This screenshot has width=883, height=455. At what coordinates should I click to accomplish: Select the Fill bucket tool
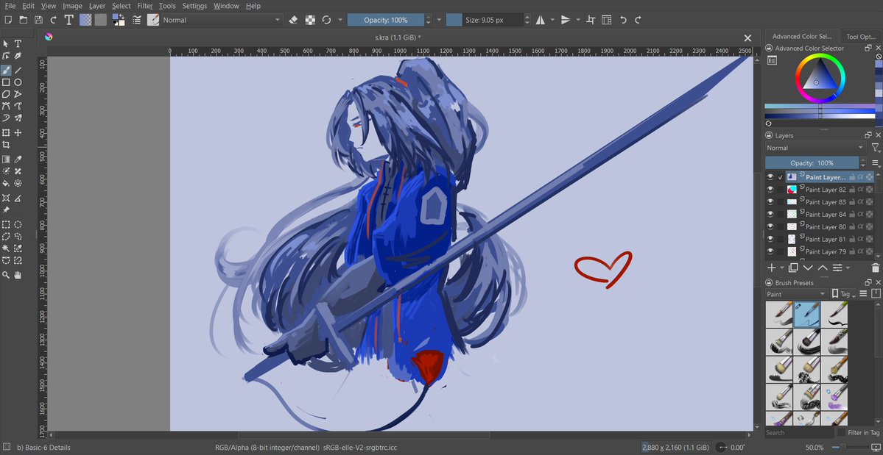coord(6,183)
